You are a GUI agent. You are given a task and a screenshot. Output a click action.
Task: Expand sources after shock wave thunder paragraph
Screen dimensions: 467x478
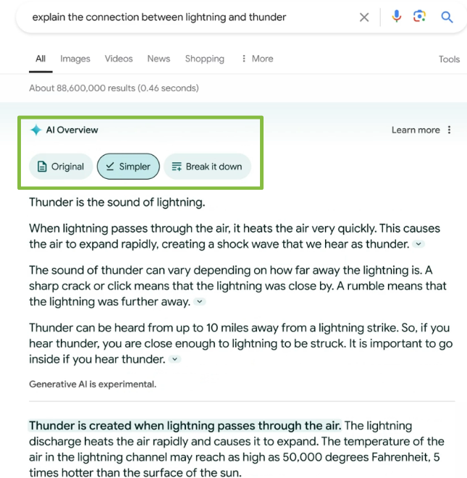(418, 244)
